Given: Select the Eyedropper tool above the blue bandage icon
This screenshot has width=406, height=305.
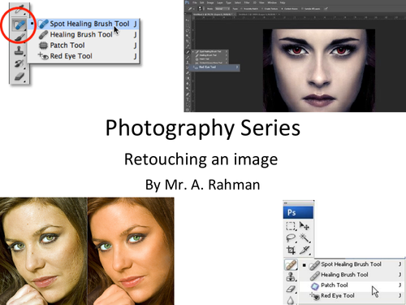Looking at the screenshot, I should [19, 10].
